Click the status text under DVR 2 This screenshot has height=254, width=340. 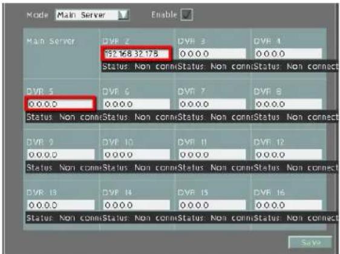pos(139,67)
